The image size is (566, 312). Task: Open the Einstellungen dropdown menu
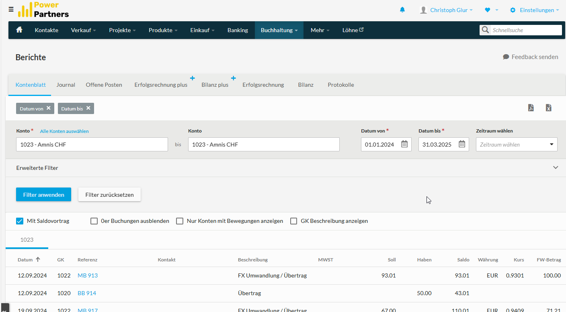click(x=534, y=10)
